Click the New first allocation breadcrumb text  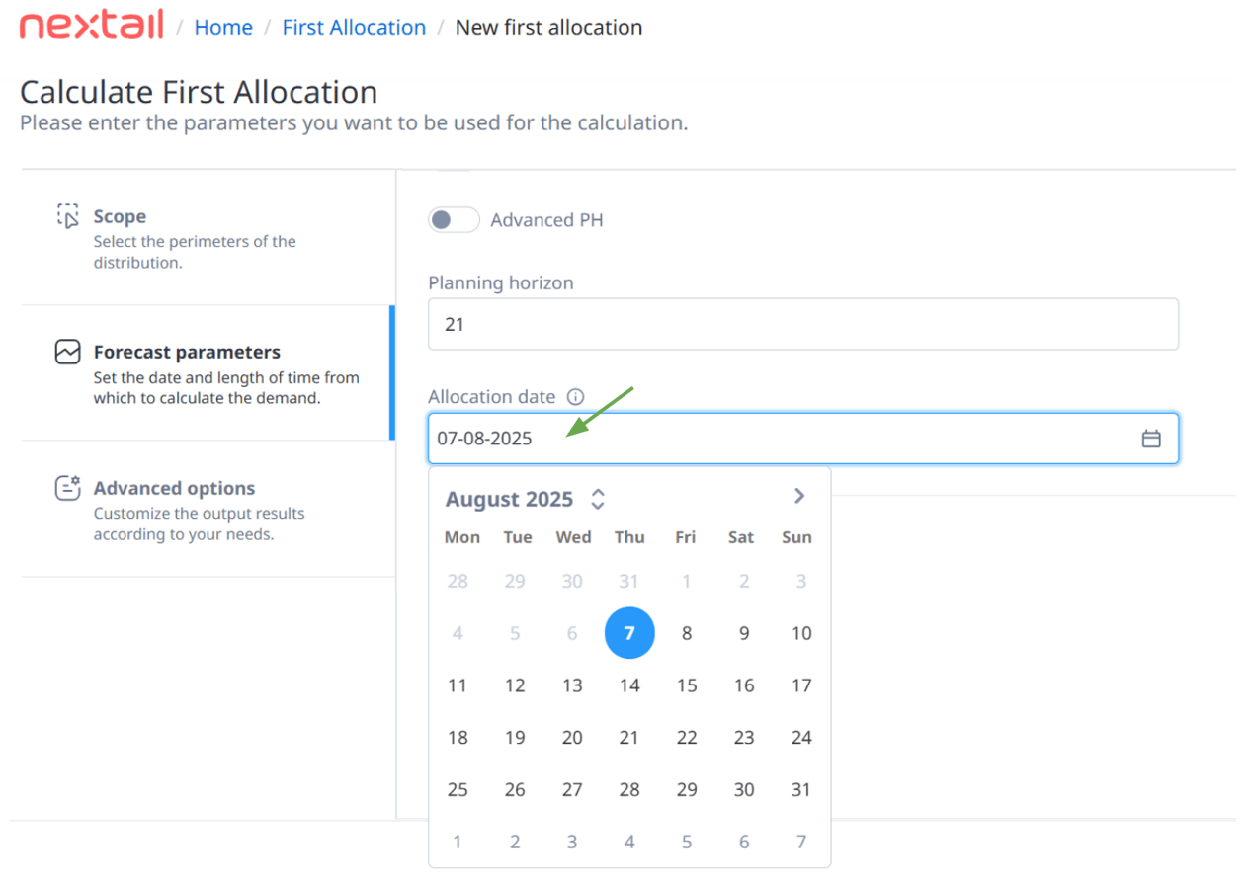548,28
